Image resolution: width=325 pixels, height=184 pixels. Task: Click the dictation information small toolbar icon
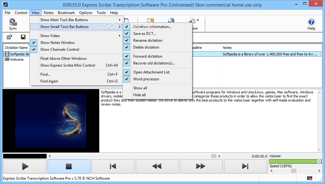(x=9, y=37)
